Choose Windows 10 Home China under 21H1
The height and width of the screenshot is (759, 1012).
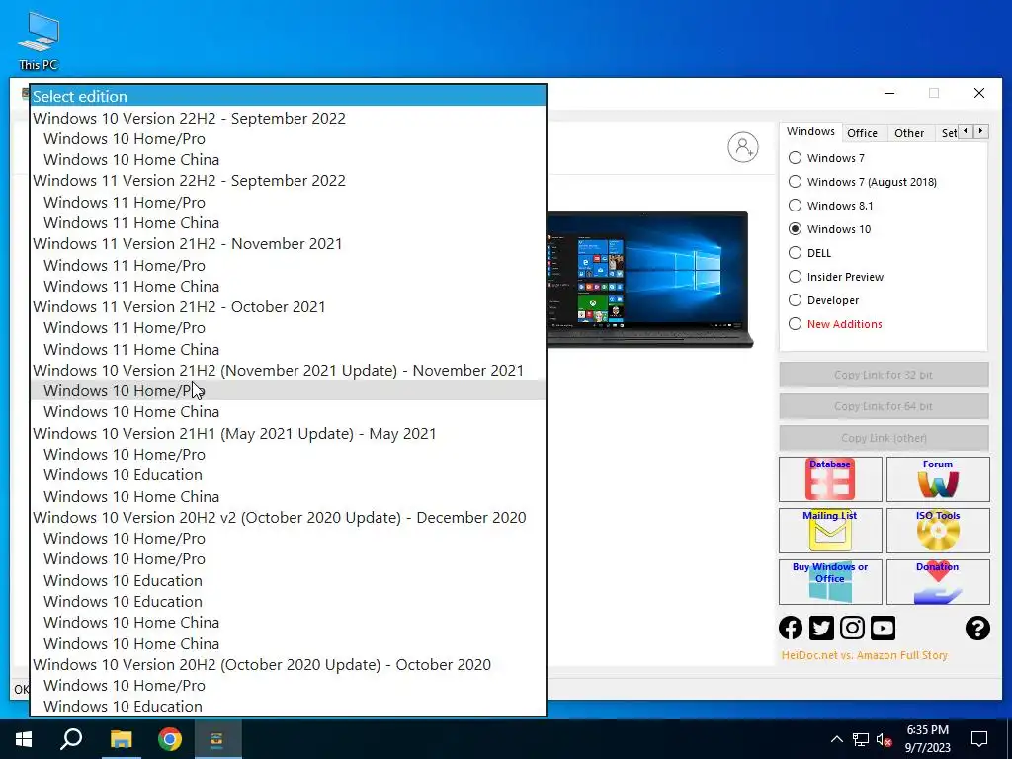coord(288,496)
